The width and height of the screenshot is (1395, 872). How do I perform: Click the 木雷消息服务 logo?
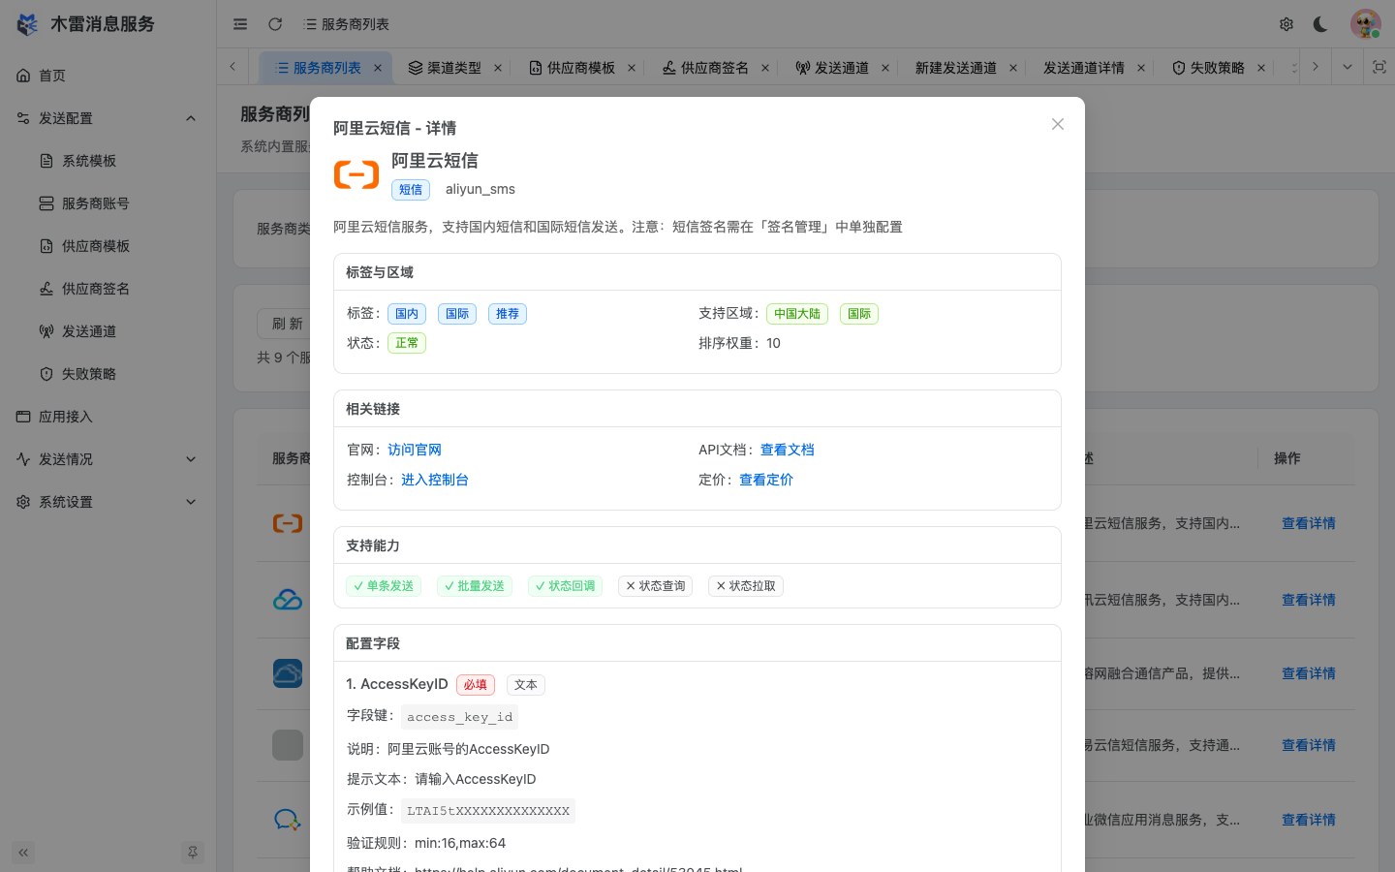(86, 24)
